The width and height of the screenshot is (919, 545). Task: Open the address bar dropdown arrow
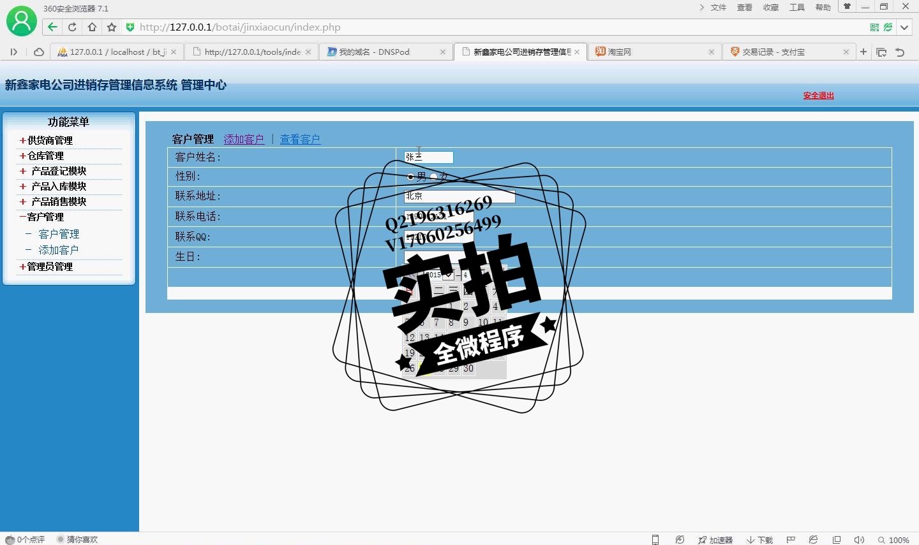coord(904,27)
